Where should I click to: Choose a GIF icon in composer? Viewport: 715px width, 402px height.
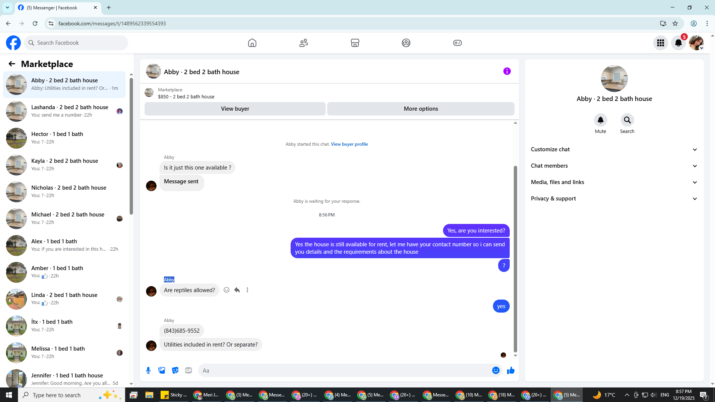tap(189, 370)
